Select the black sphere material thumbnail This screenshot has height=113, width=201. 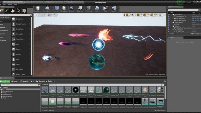[x=75, y=90]
